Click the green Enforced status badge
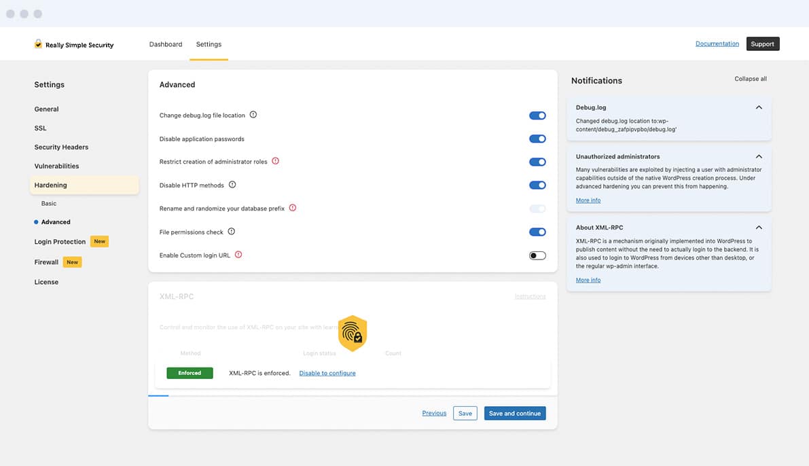This screenshot has height=466, width=809. 190,373
